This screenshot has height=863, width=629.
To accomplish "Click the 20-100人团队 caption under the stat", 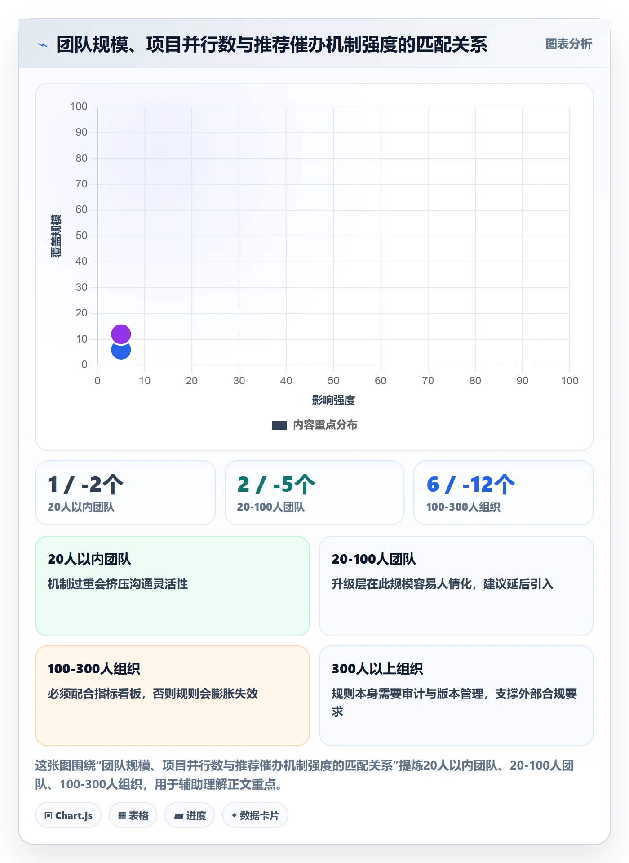I will (x=271, y=507).
